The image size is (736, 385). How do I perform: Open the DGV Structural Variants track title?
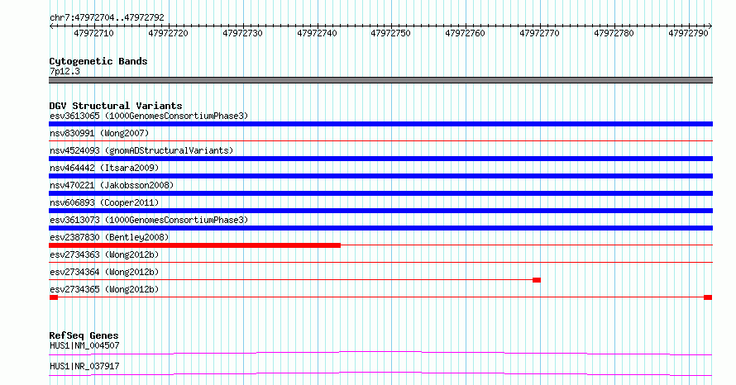[116, 106]
